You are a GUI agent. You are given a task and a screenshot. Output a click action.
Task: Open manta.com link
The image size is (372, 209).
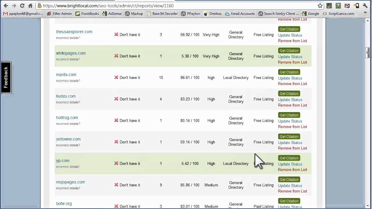[66, 75]
